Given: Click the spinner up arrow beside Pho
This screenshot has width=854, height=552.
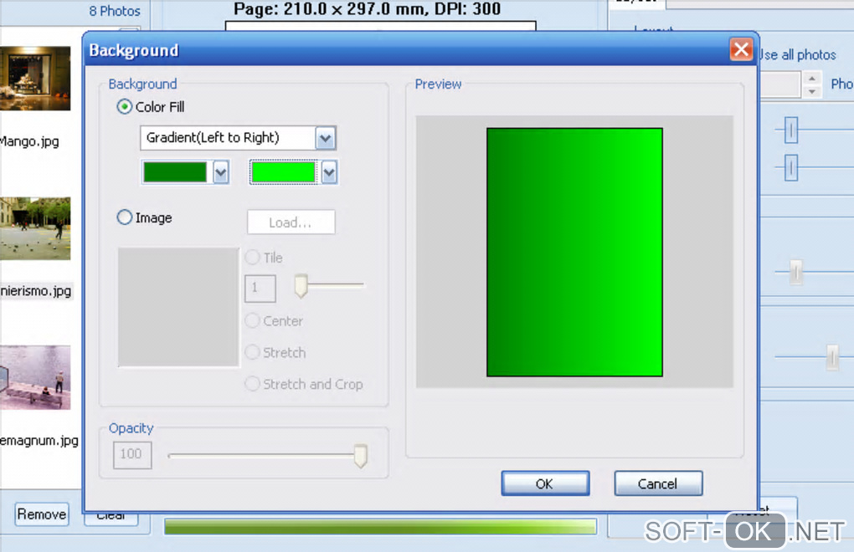Looking at the screenshot, I should point(812,78).
